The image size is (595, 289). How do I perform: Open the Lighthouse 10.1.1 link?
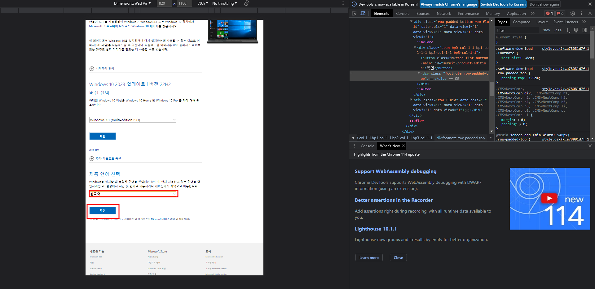376,229
